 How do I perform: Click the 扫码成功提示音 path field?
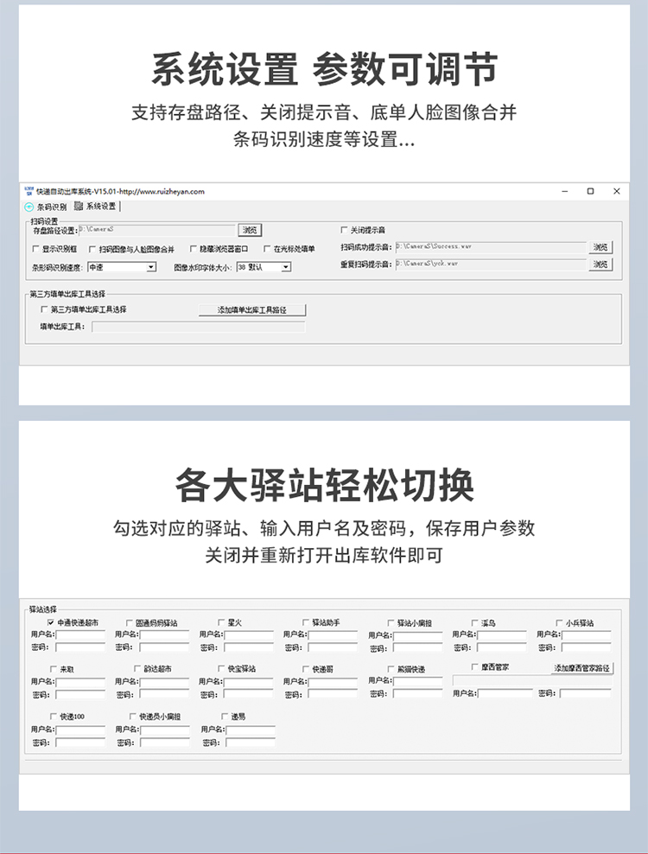tap(491, 246)
